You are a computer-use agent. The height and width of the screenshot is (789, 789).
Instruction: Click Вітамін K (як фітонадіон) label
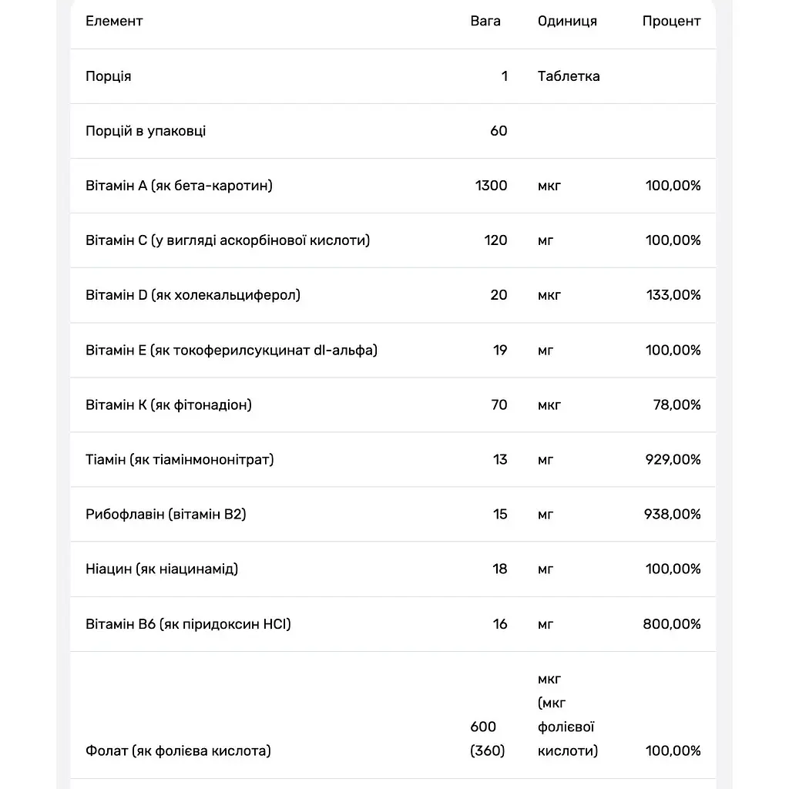(169, 405)
